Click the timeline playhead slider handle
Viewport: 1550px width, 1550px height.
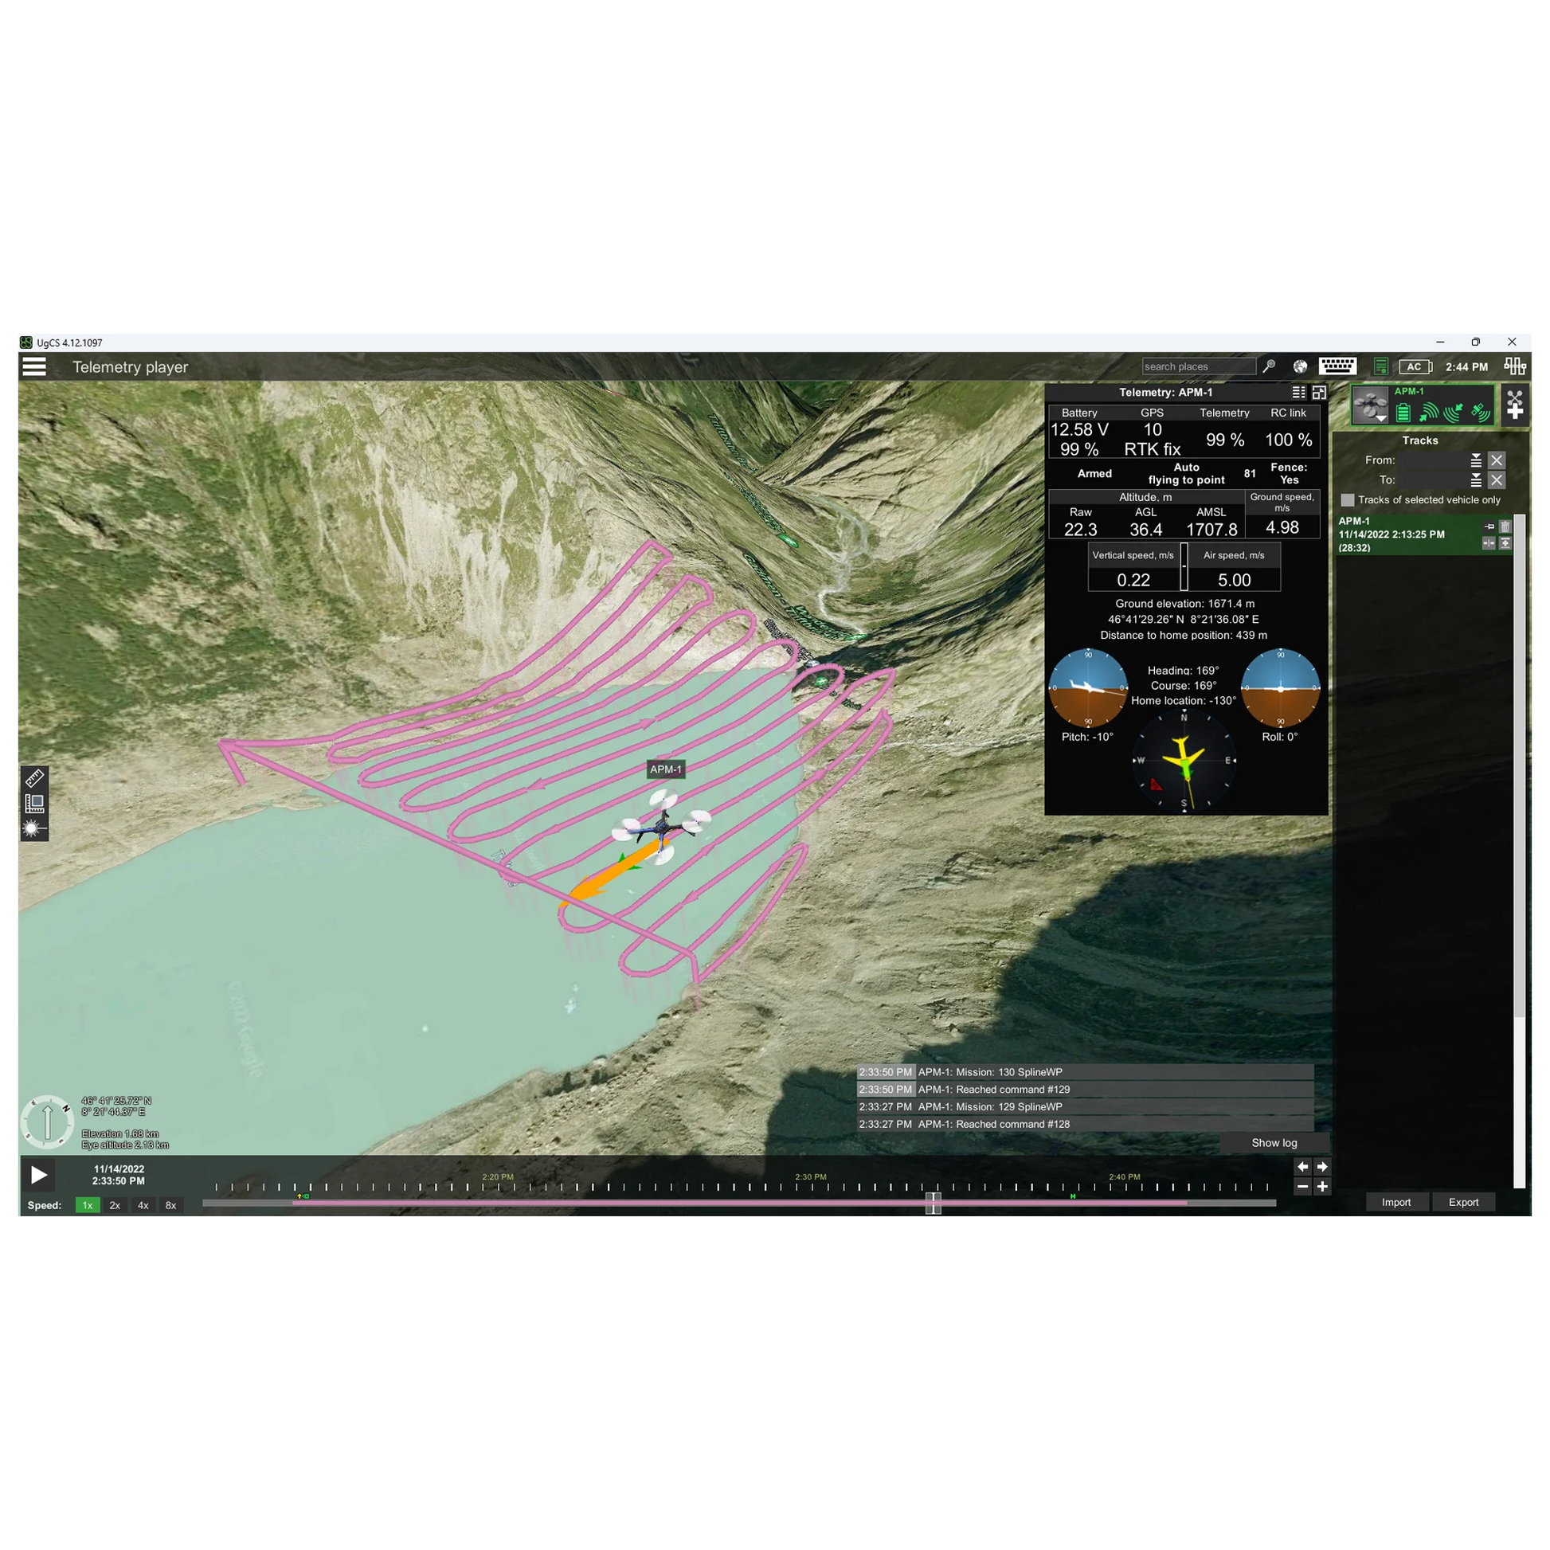(x=933, y=1203)
